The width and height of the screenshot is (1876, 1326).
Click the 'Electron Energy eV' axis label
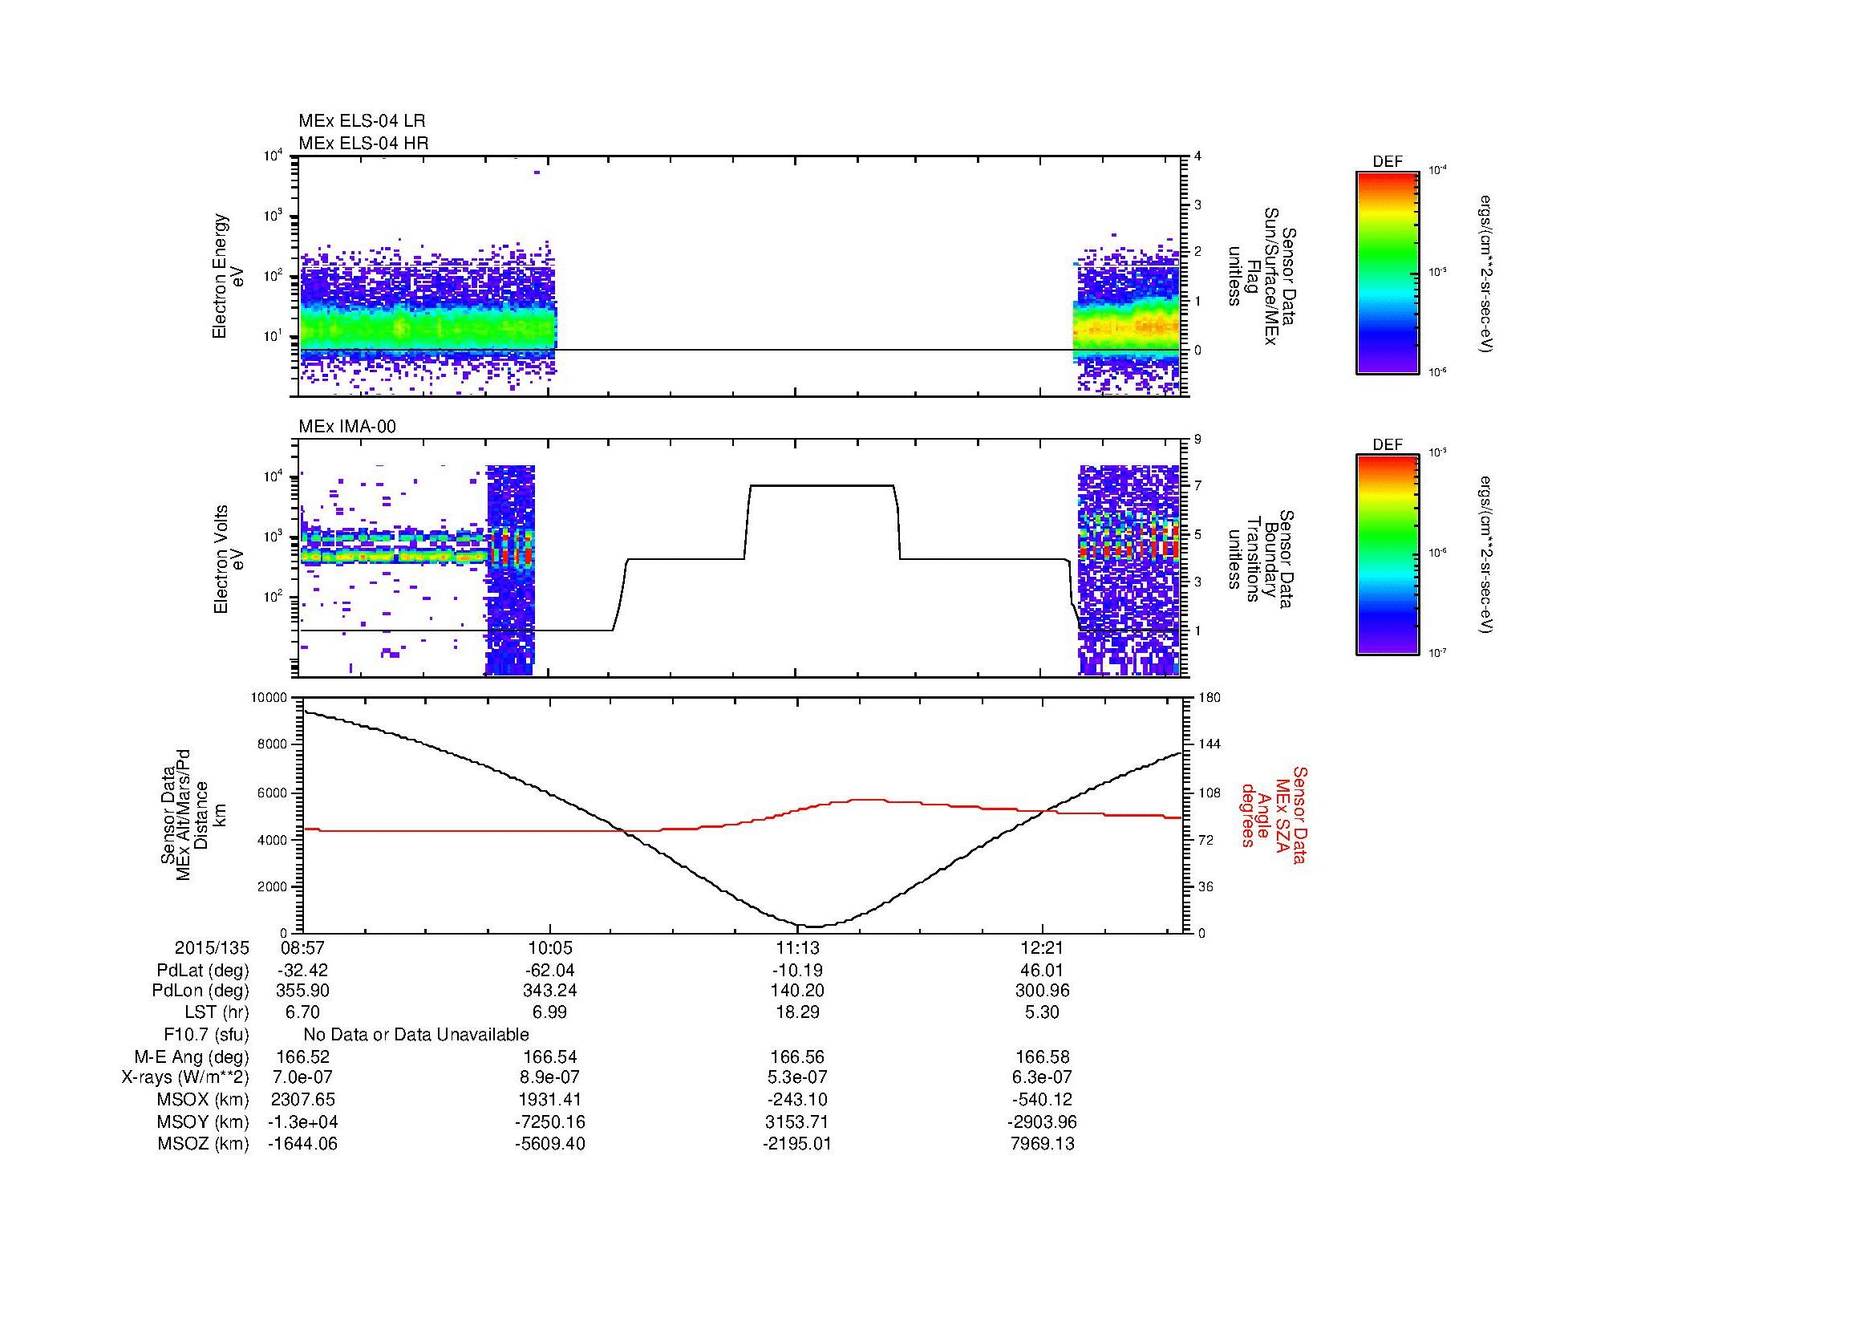coord(229,276)
